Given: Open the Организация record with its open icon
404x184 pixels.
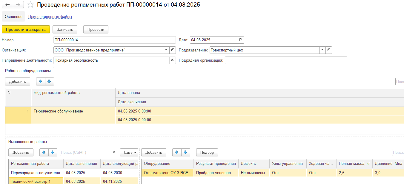Looking at the screenshot, I should [x=173, y=50].
